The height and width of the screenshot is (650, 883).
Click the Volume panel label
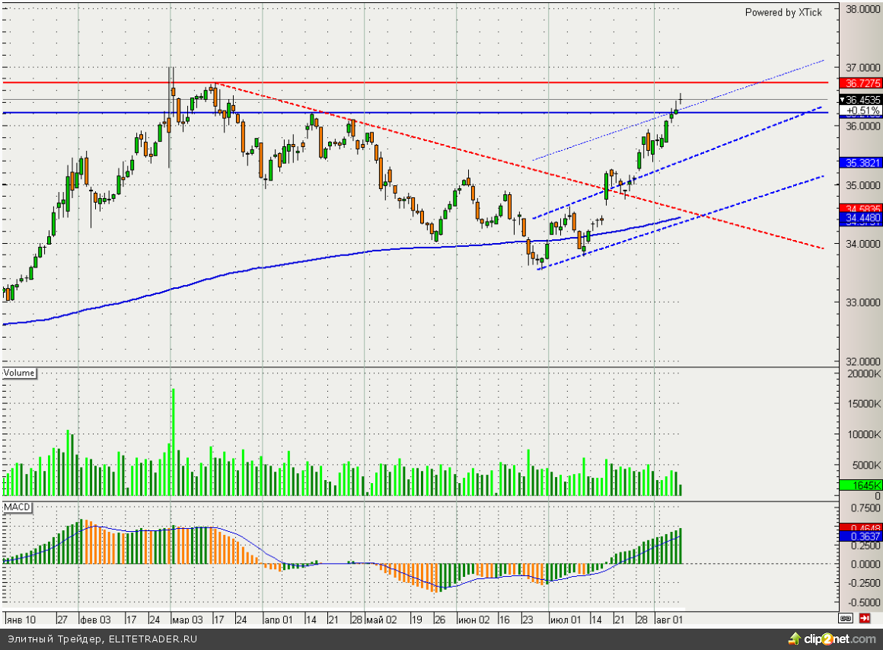pyautogui.click(x=19, y=373)
